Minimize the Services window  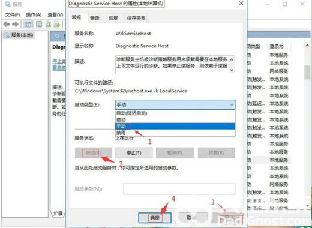(x=267, y=4)
